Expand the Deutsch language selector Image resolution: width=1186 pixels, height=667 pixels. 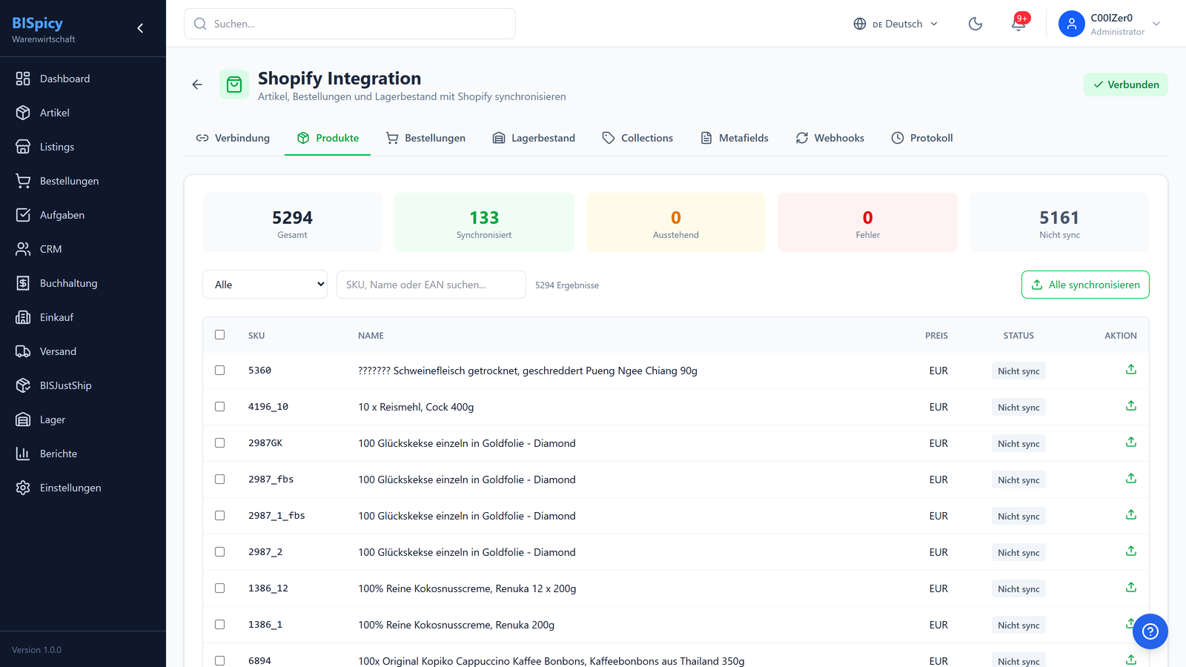pyautogui.click(x=895, y=24)
